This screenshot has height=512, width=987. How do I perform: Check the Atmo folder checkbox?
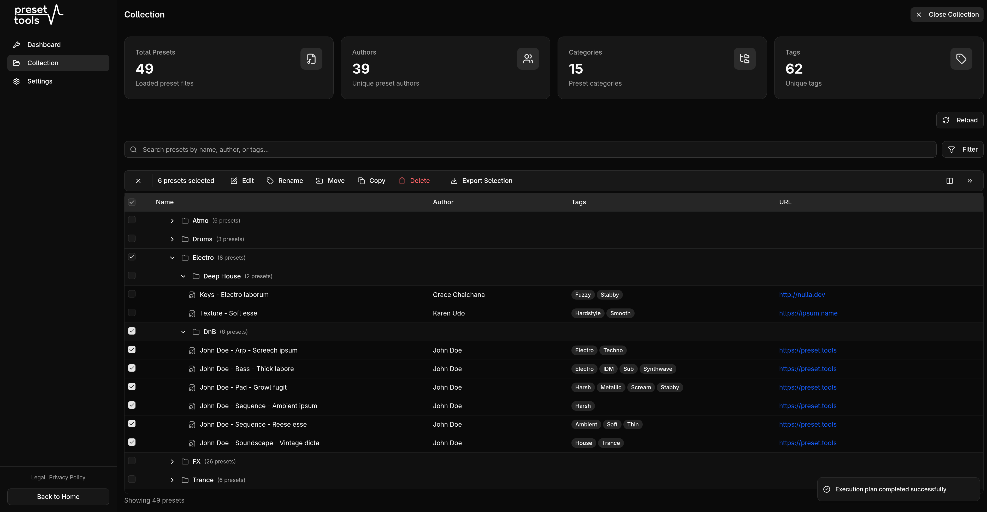[x=132, y=220]
